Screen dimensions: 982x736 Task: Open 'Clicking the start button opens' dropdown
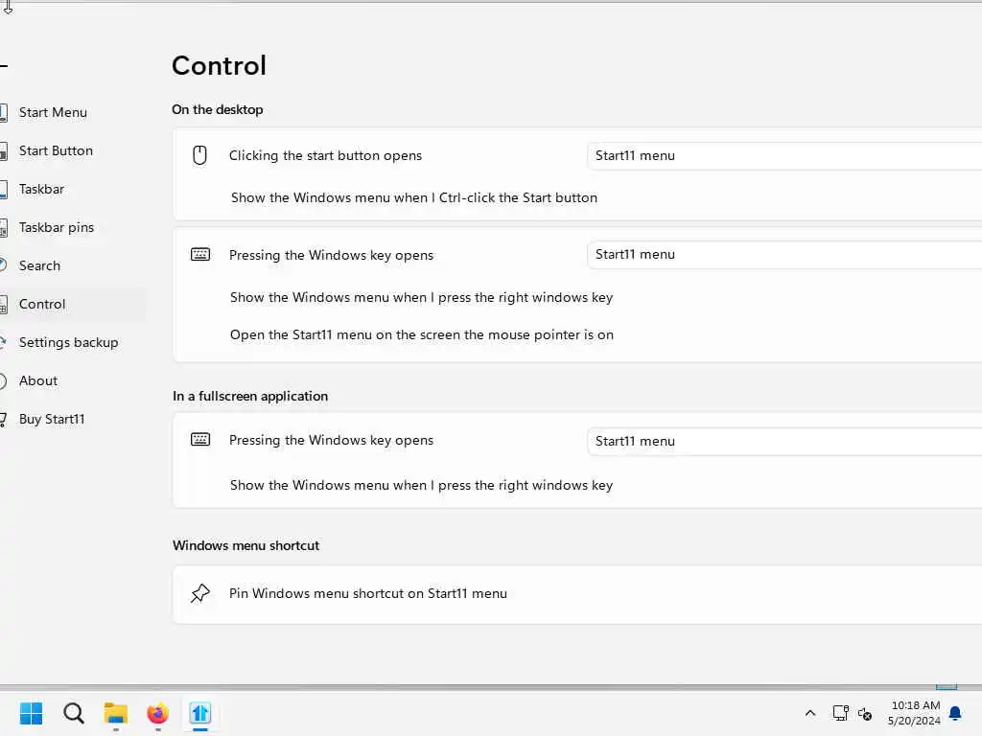point(784,156)
